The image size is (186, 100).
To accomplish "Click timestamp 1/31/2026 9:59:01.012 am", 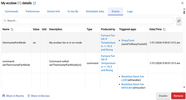I will (x=165, y=43).
